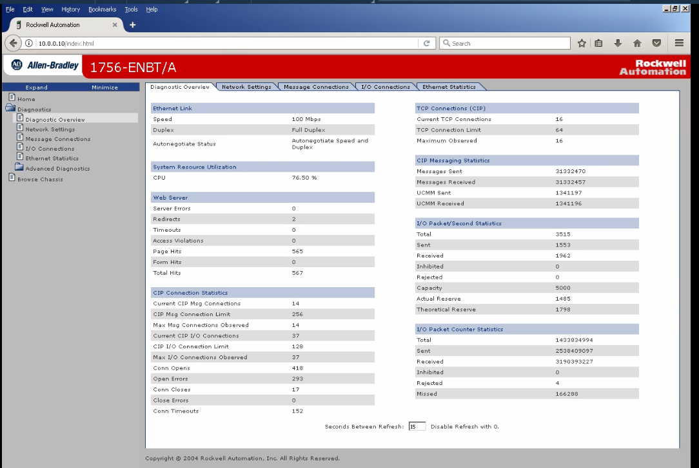The height and width of the screenshot is (468, 699).
Task: Open Home link in the sidebar
Action: (x=26, y=99)
